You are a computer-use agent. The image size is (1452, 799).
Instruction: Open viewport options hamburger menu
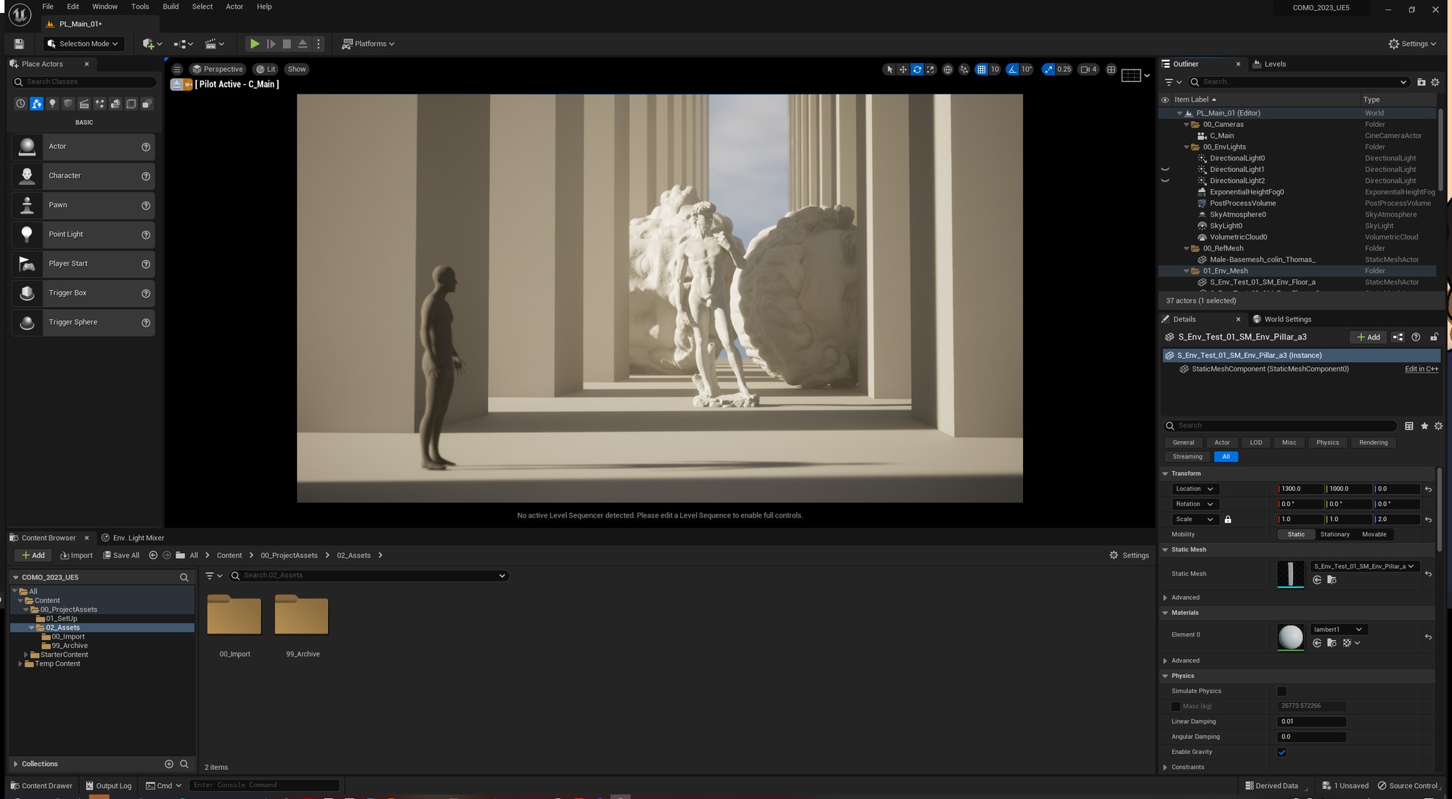coord(177,70)
